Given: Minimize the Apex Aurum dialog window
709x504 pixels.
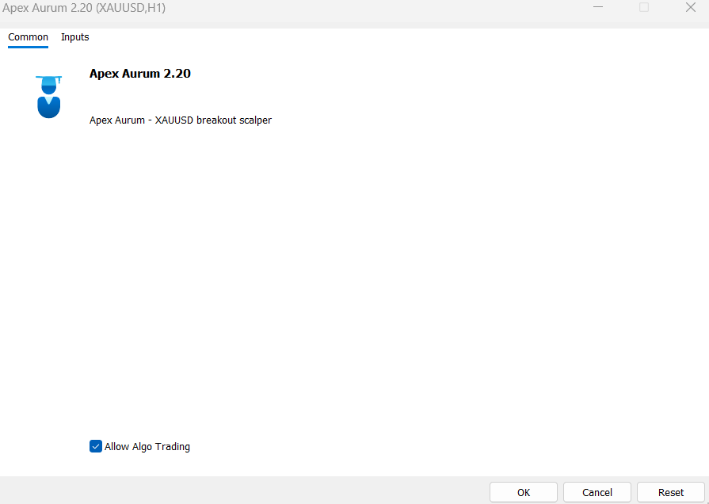Looking at the screenshot, I should 598,7.
